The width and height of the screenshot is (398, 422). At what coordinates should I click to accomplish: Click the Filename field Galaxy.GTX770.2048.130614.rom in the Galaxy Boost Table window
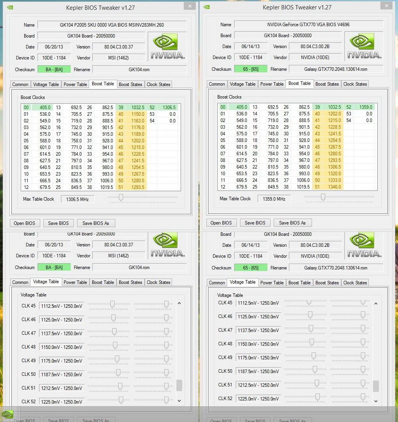[x=336, y=69]
